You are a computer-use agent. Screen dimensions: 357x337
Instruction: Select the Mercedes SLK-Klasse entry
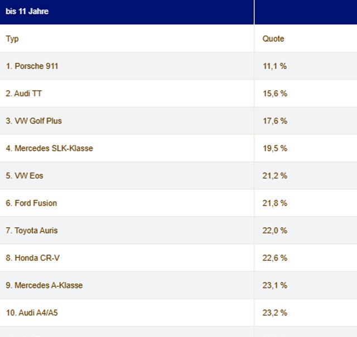coord(50,148)
